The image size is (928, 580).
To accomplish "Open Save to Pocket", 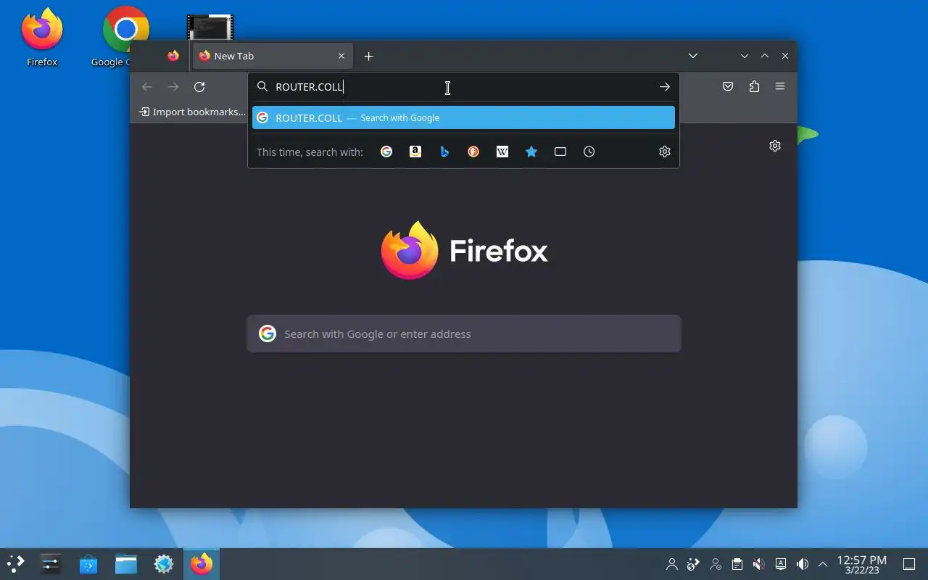I will [x=728, y=87].
